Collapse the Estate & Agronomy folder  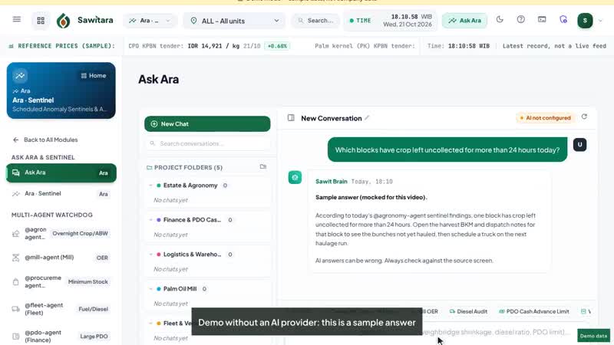point(150,186)
